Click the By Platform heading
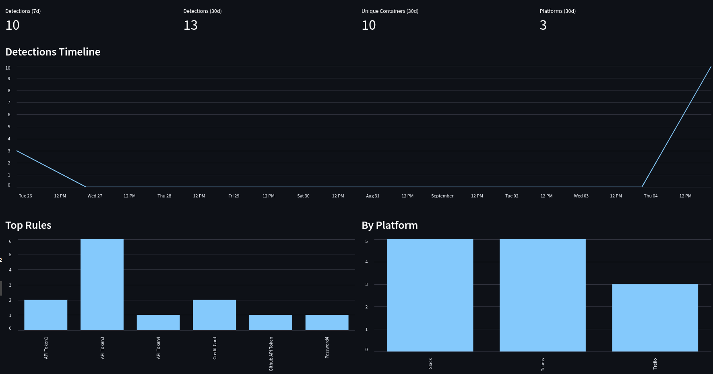Screen dimensions: 713x374 pyautogui.click(x=390, y=225)
